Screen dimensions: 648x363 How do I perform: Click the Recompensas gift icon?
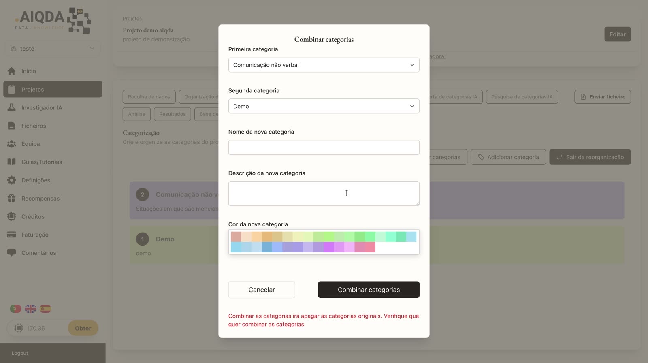[x=11, y=199]
